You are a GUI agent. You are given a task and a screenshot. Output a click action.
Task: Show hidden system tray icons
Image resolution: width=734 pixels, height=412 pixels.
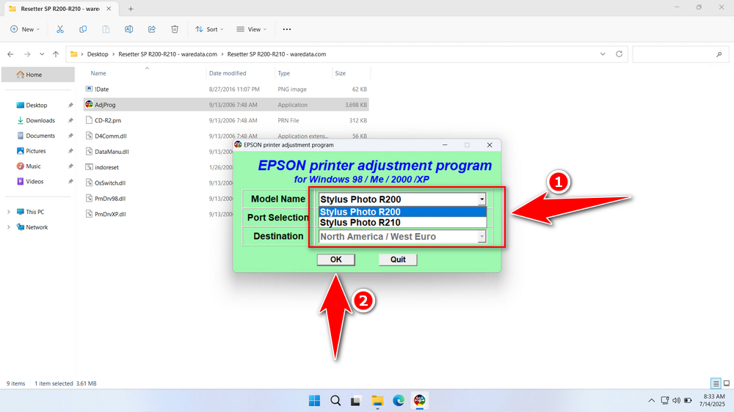[651, 401]
